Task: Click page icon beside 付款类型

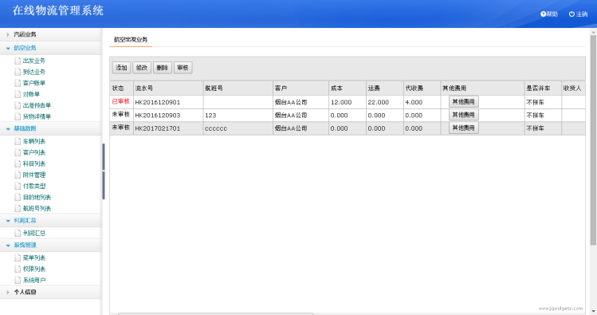Action: click(x=18, y=186)
